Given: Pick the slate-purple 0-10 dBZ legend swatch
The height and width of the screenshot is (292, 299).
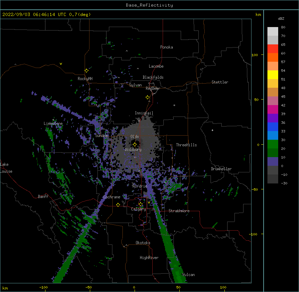Looking at the screenshot, I should point(273,162).
